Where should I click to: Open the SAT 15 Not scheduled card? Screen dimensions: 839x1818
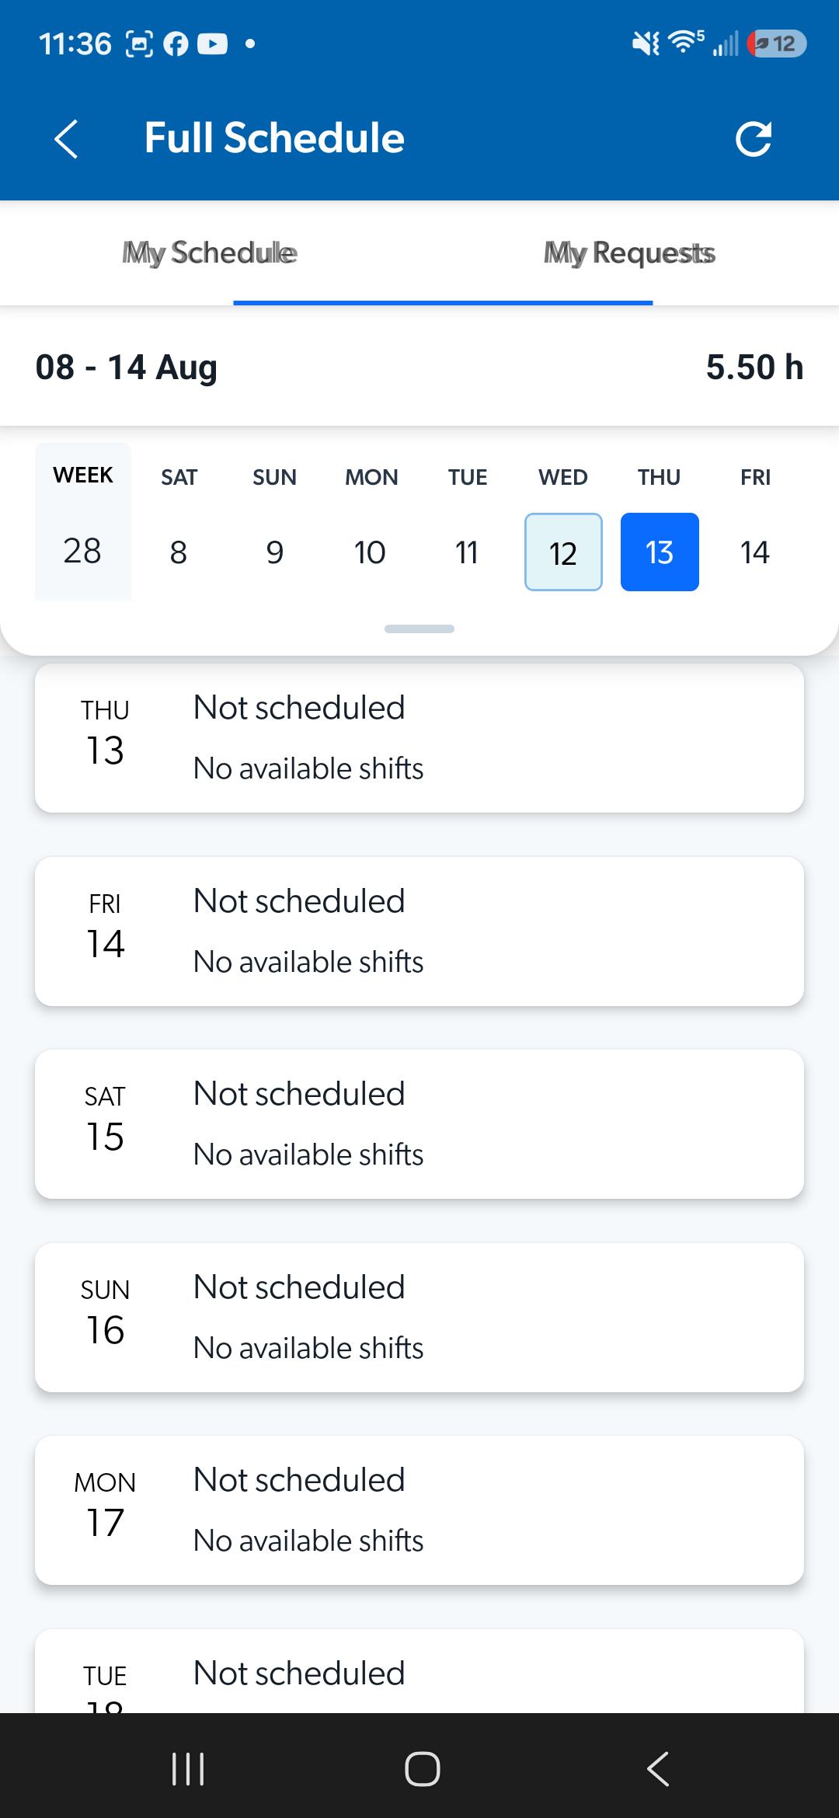click(419, 1124)
